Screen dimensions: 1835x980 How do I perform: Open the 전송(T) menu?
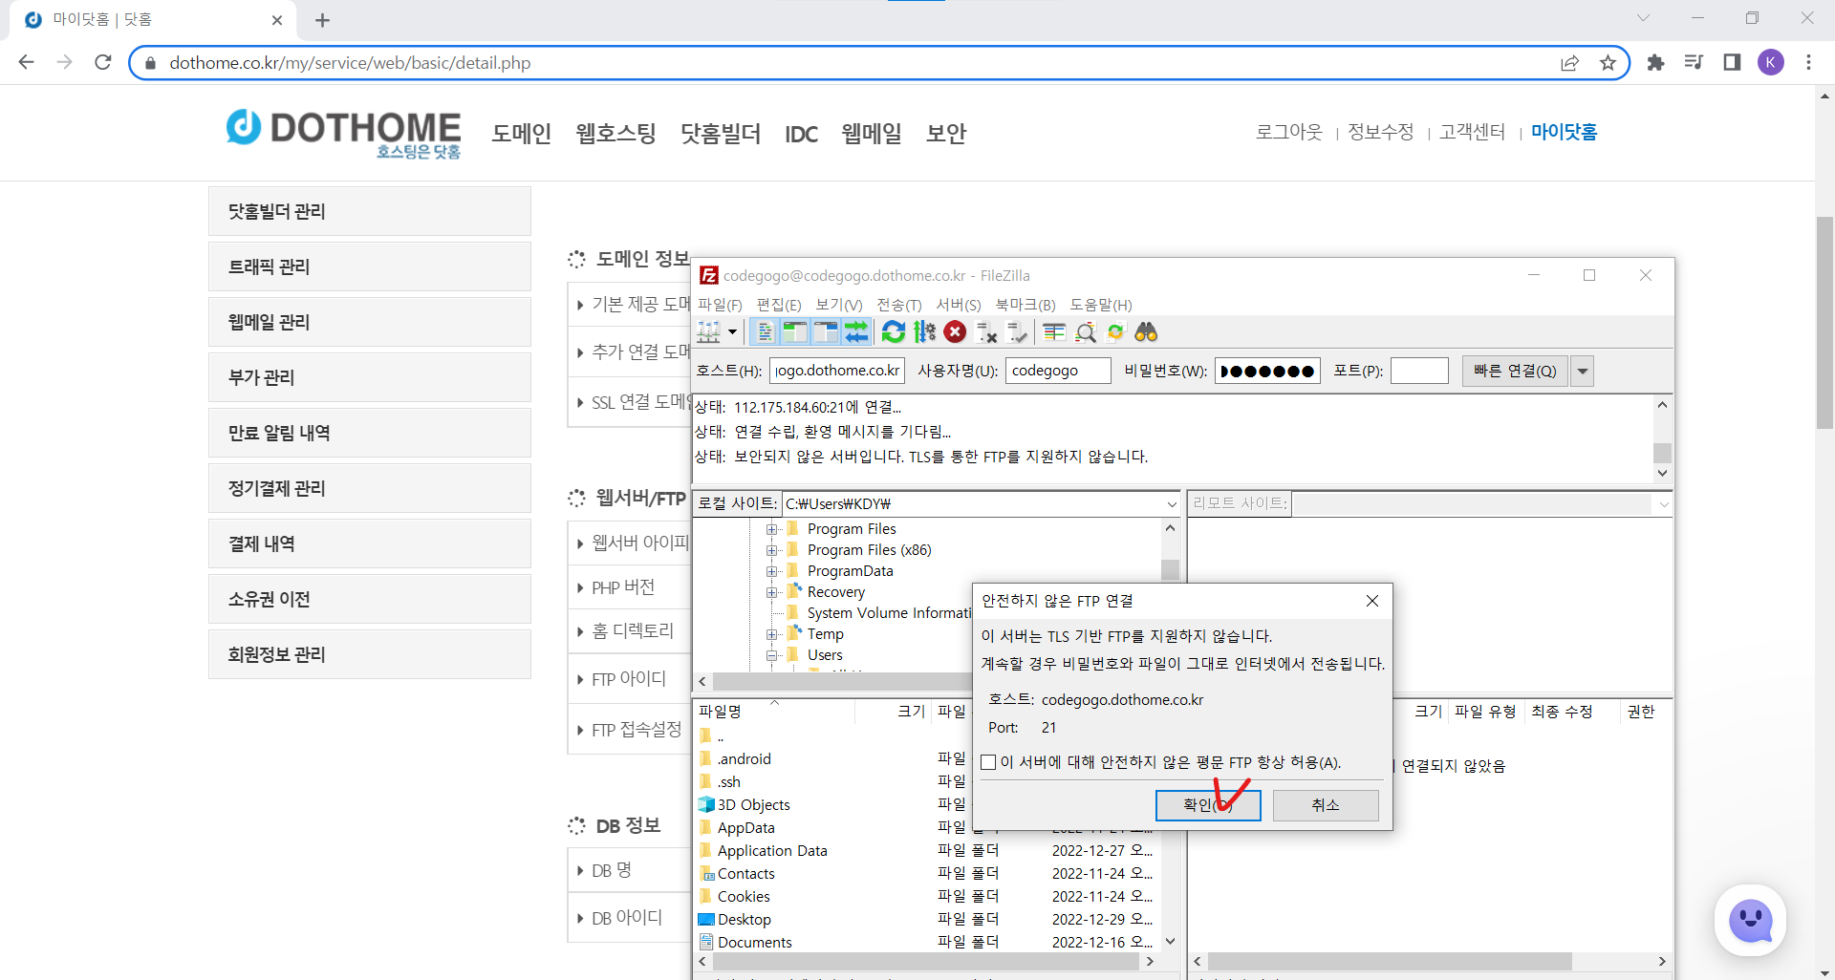coord(899,305)
